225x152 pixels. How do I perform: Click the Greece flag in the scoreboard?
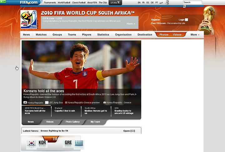pos(79,143)
